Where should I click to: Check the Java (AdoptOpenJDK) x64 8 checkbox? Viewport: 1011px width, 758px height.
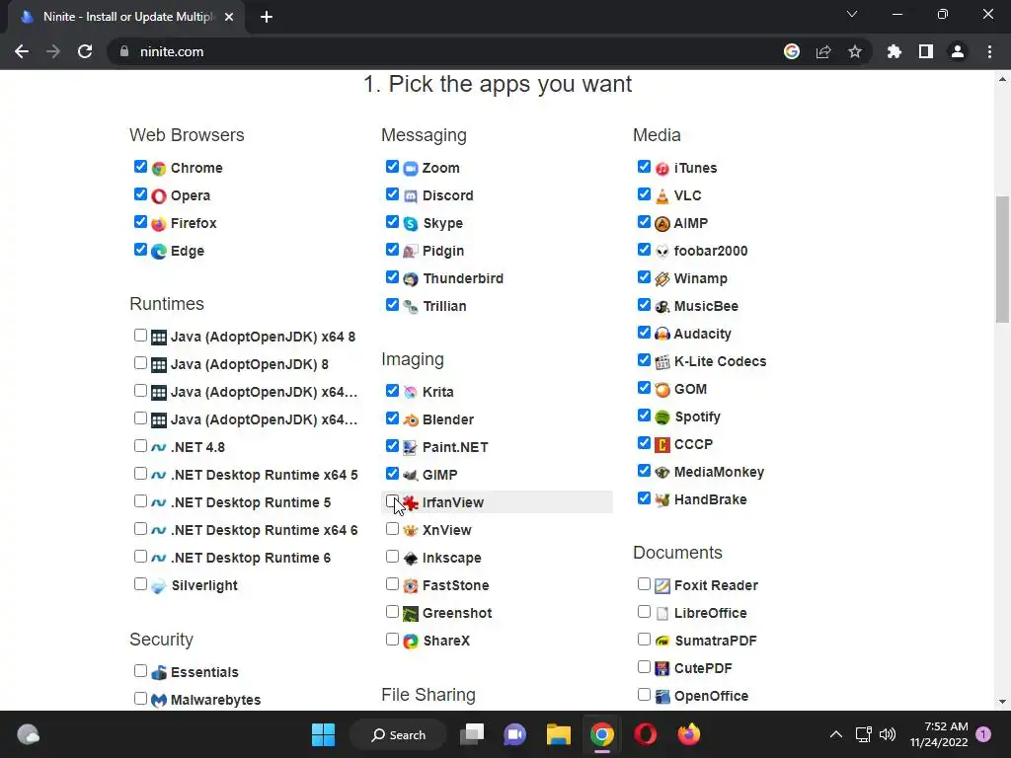click(140, 336)
